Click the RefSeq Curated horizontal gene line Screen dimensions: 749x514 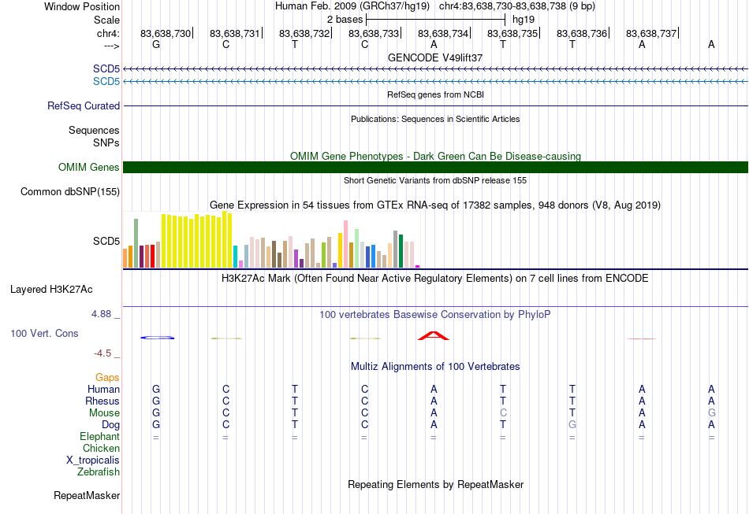point(435,105)
